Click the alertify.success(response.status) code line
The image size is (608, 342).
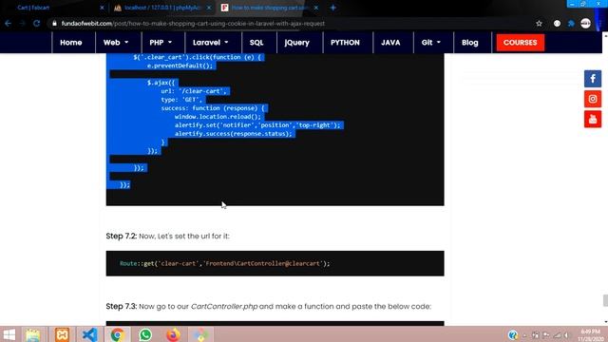pos(233,134)
